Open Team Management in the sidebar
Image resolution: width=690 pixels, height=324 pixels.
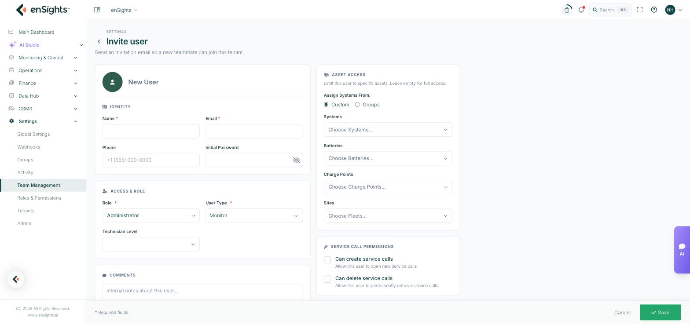coord(43,185)
